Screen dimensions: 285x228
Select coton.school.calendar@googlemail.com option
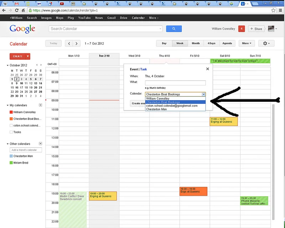pyautogui.click(x=175, y=106)
